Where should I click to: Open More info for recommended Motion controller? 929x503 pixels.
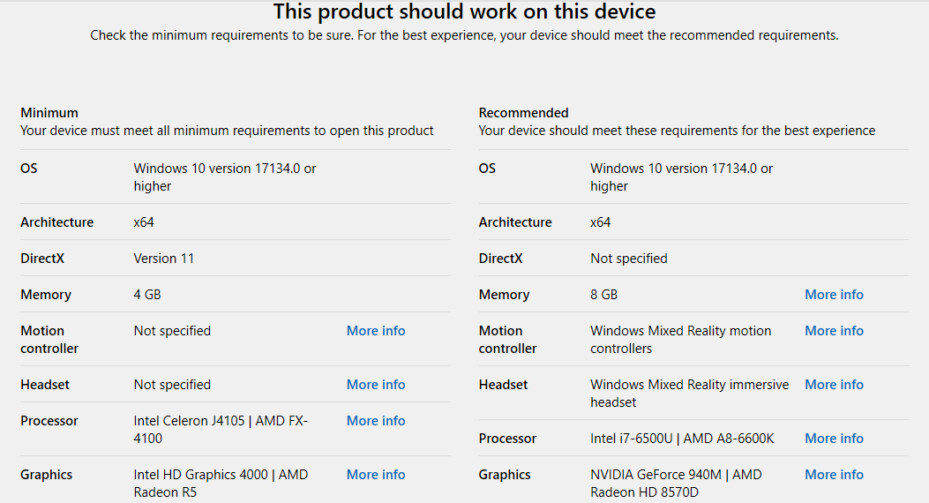coord(834,331)
